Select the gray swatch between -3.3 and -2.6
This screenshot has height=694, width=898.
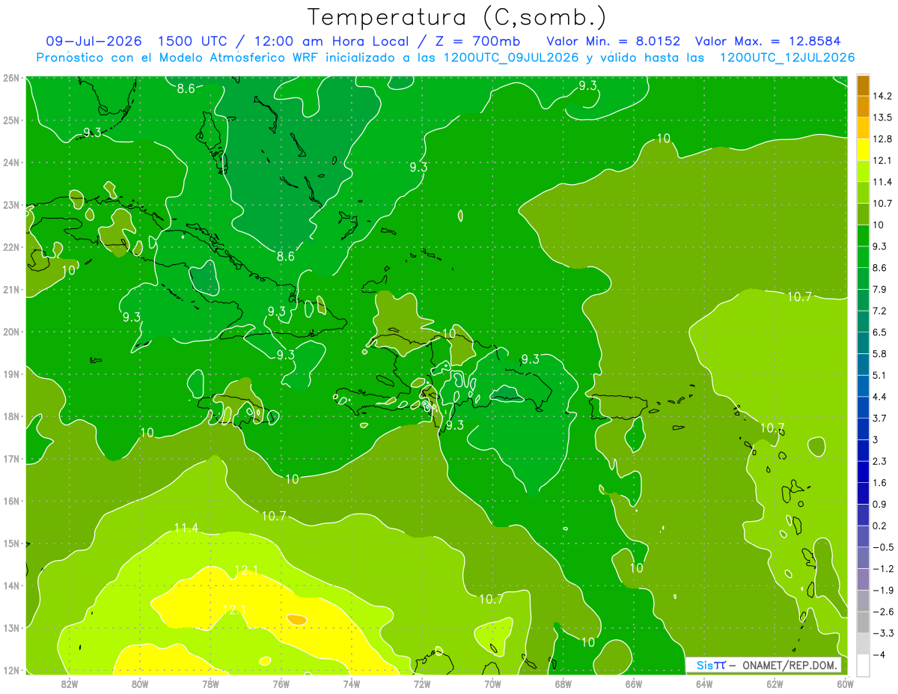[863, 621]
